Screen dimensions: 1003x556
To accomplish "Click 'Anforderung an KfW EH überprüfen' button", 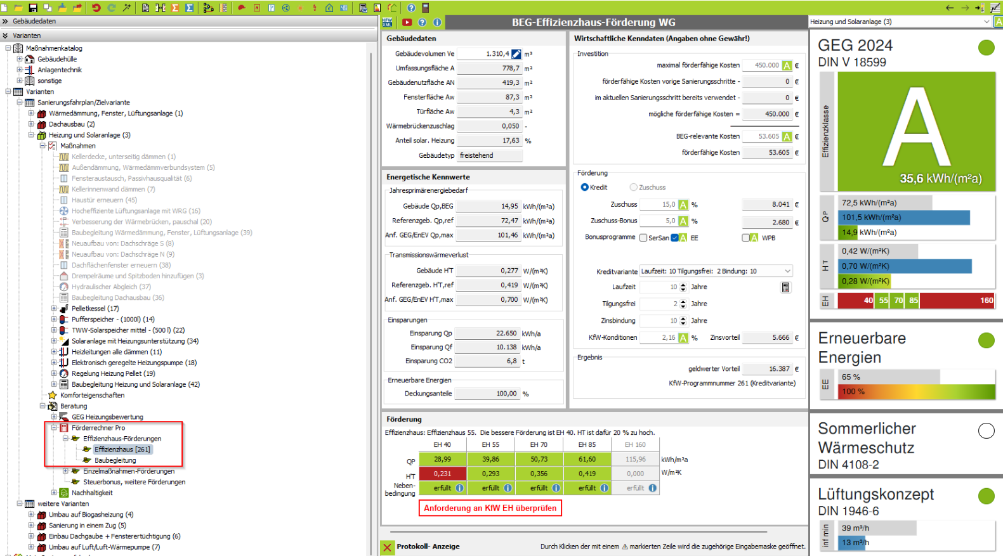I will pos(490,508).
